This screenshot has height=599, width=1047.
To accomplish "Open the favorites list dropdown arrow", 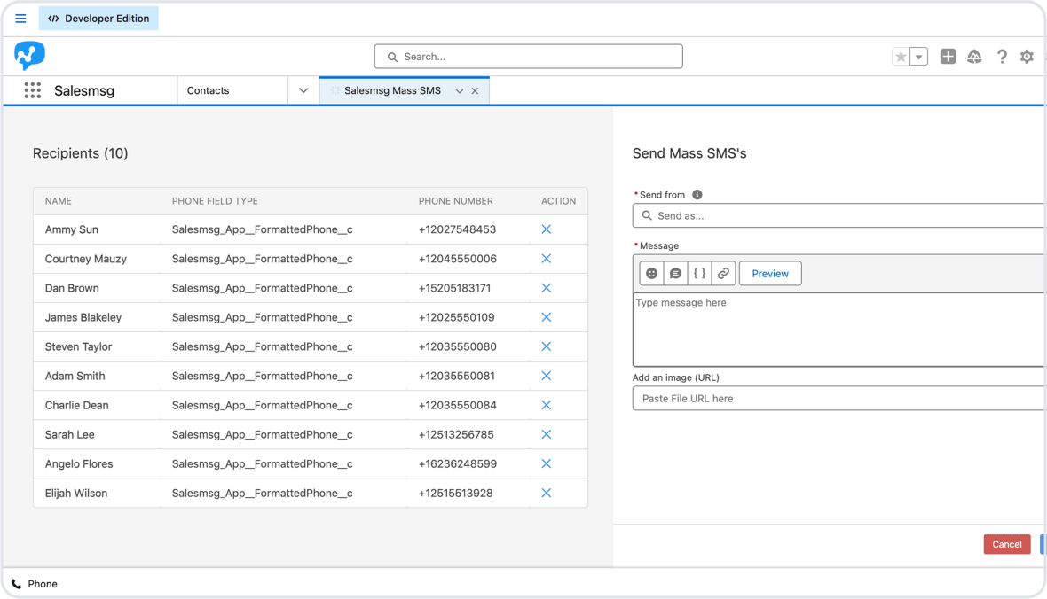I will pos(918,56).
